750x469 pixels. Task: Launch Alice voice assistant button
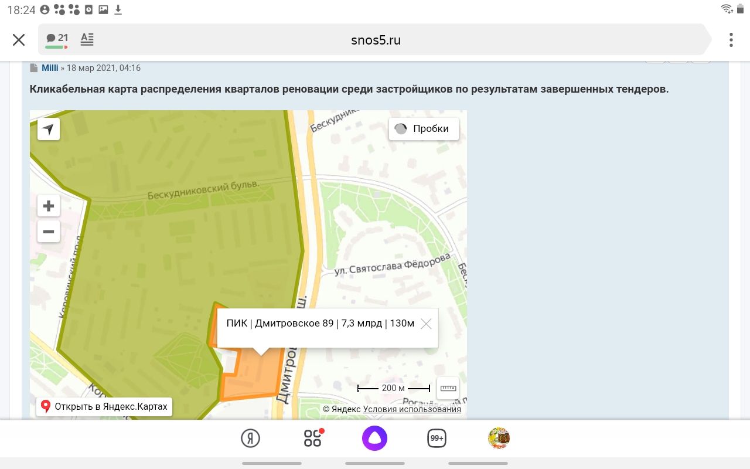[374, 438]
